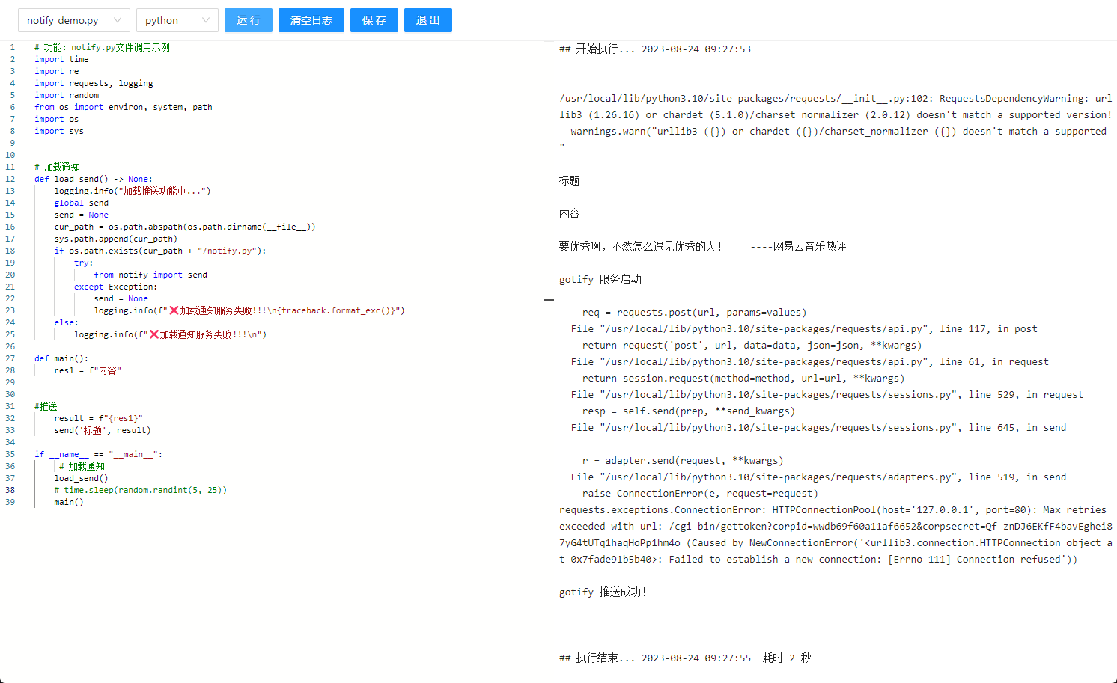
Task: Select the from notify import send statement
Action: [x=149, y=274]
